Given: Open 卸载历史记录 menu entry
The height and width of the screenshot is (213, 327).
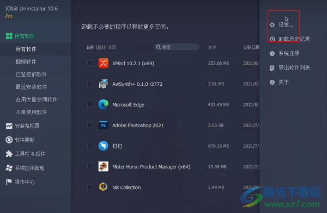Looking at the screenshot, I should [294, 39].
